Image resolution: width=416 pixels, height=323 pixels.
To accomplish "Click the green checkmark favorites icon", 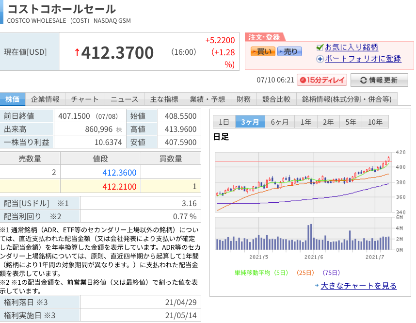I will (x=320, y=48).
